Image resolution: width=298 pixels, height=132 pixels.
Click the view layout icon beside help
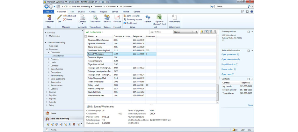[247, 11]
